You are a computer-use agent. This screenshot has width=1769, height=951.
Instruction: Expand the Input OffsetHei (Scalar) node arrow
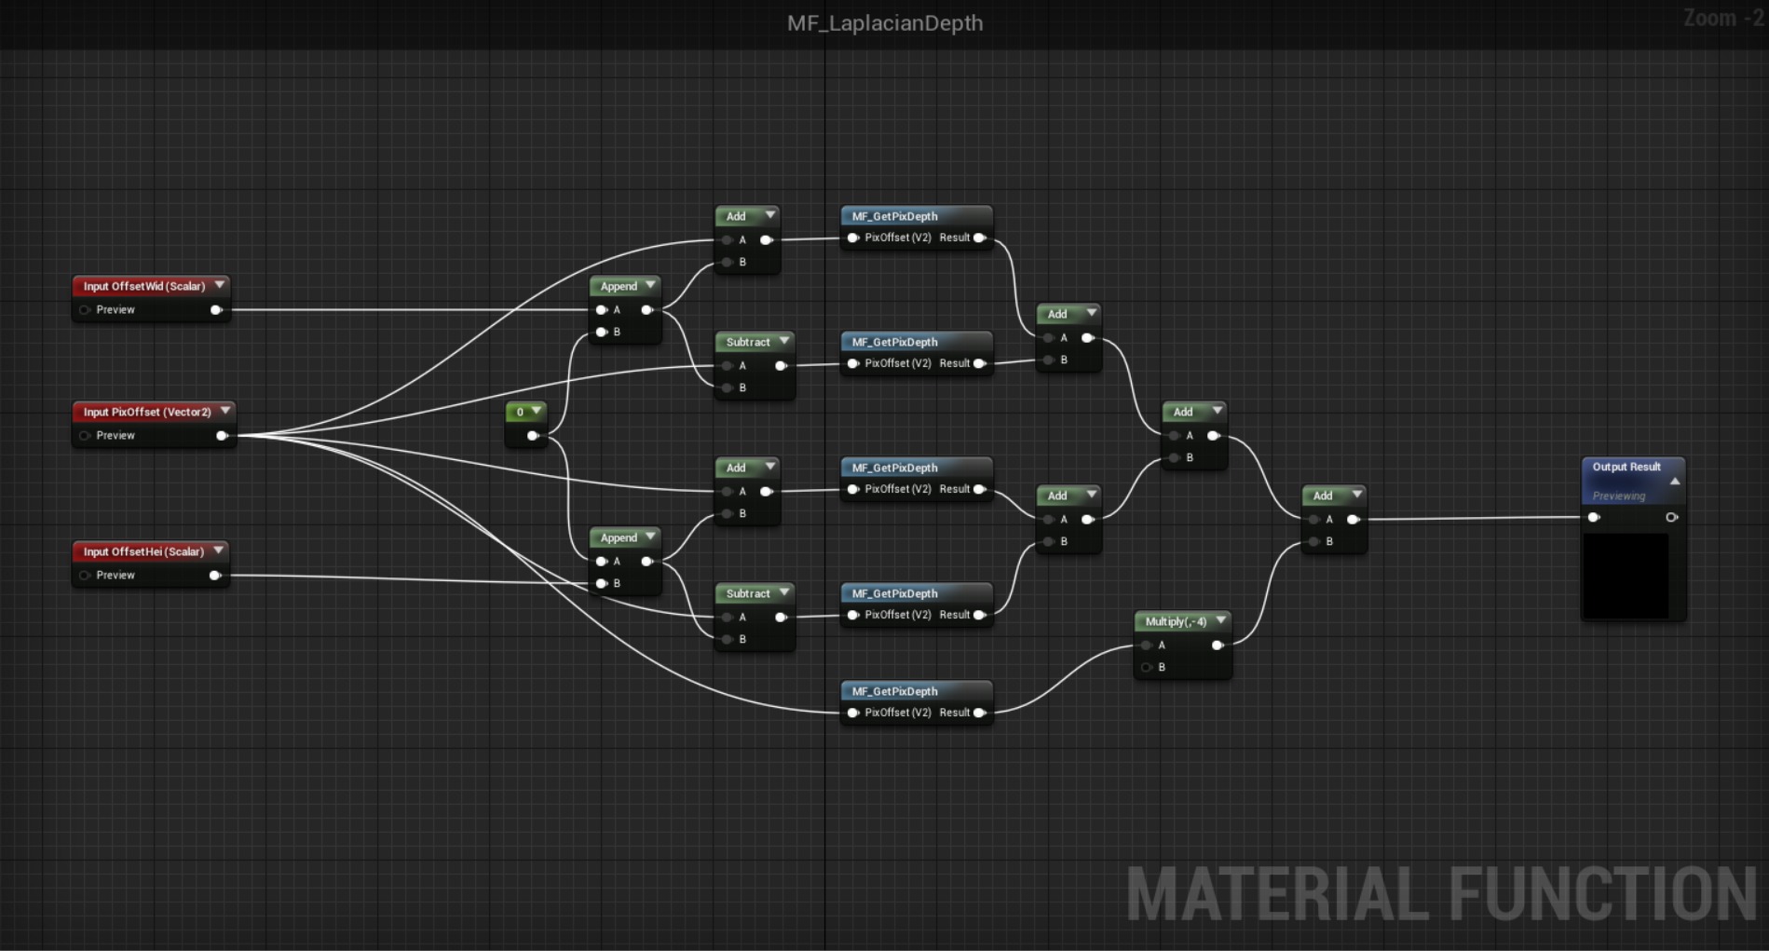(219, 550)
